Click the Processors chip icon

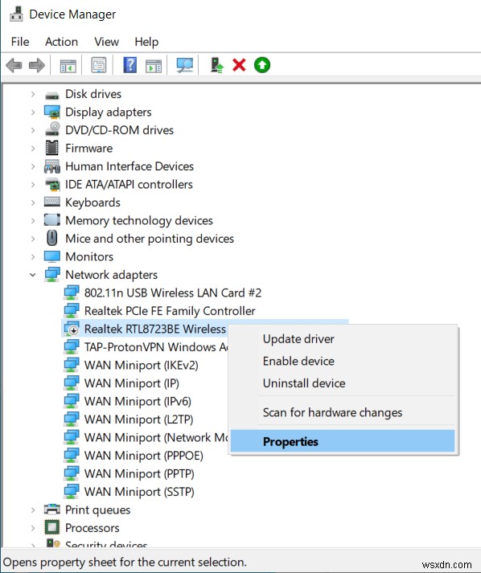coord(52,527)
